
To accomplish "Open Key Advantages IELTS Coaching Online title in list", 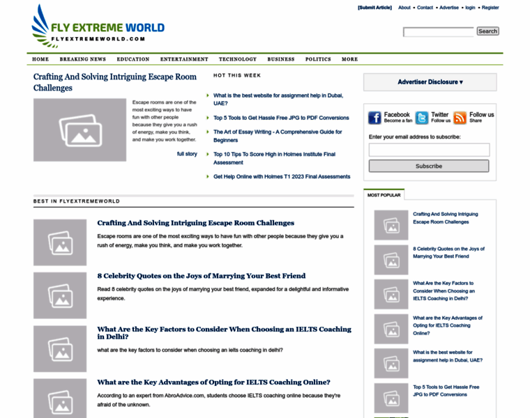I will click(x=213, y=382).
